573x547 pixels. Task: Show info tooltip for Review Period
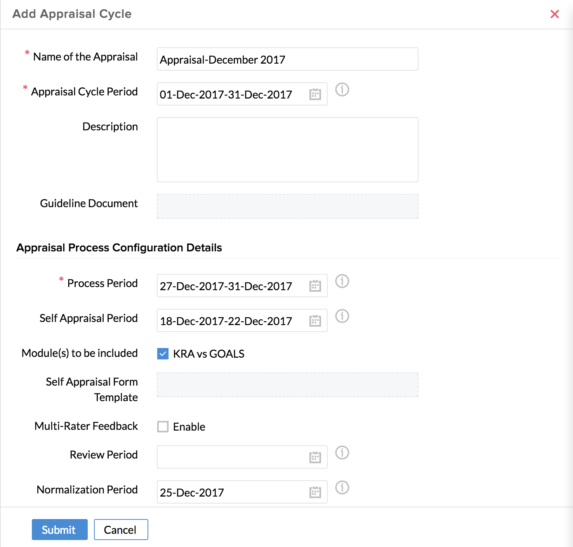point(342,453)
